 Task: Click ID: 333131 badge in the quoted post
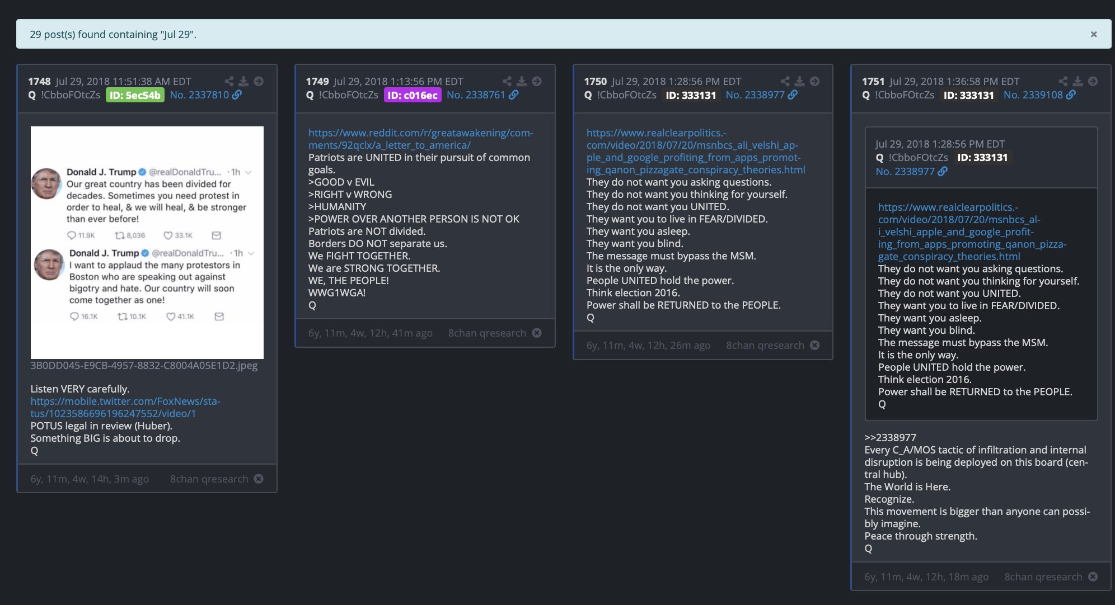pyautogui.click(x=982, y=158)
